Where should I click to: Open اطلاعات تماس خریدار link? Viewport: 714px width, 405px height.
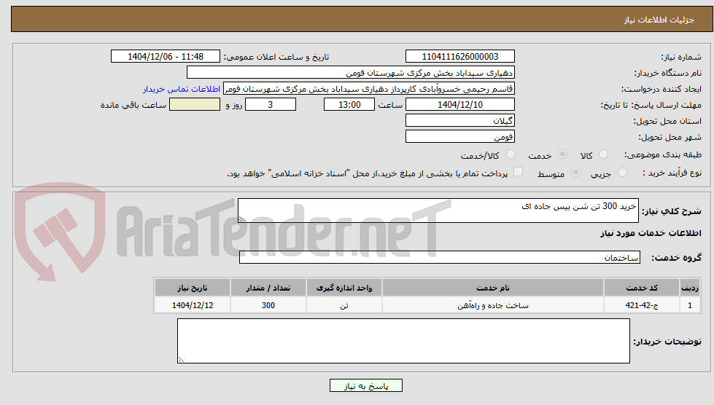(x=181, y=89)
